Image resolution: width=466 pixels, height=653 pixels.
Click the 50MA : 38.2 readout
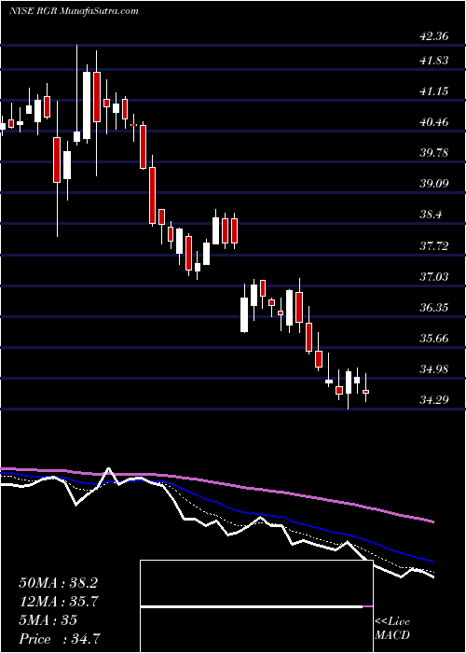[x=58, y=583]
